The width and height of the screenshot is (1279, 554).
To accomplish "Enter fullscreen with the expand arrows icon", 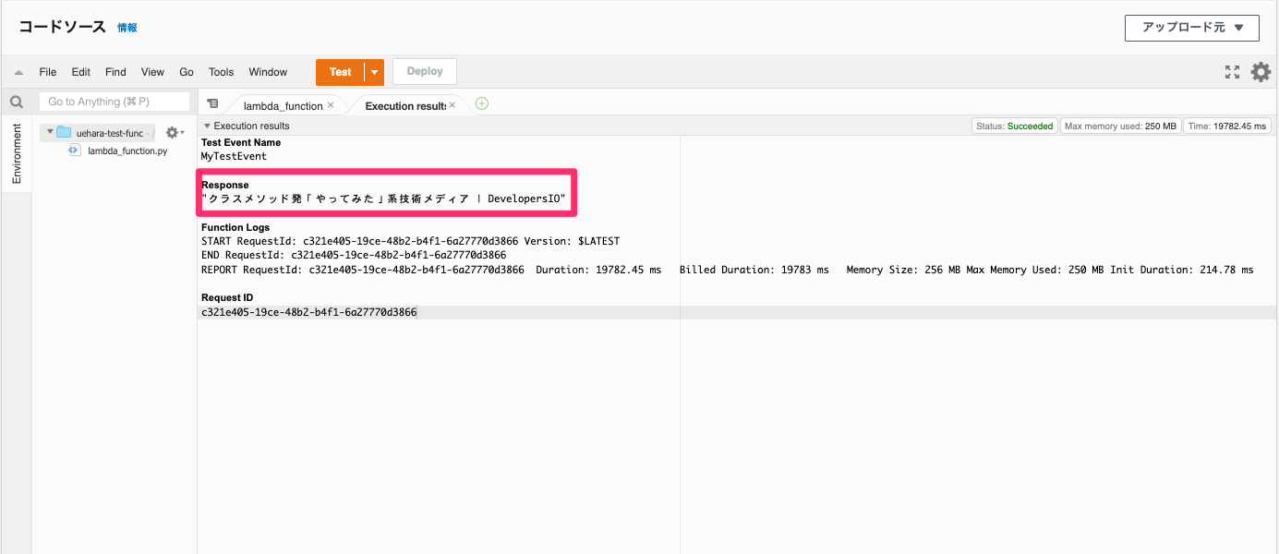I will (1233, 71).
